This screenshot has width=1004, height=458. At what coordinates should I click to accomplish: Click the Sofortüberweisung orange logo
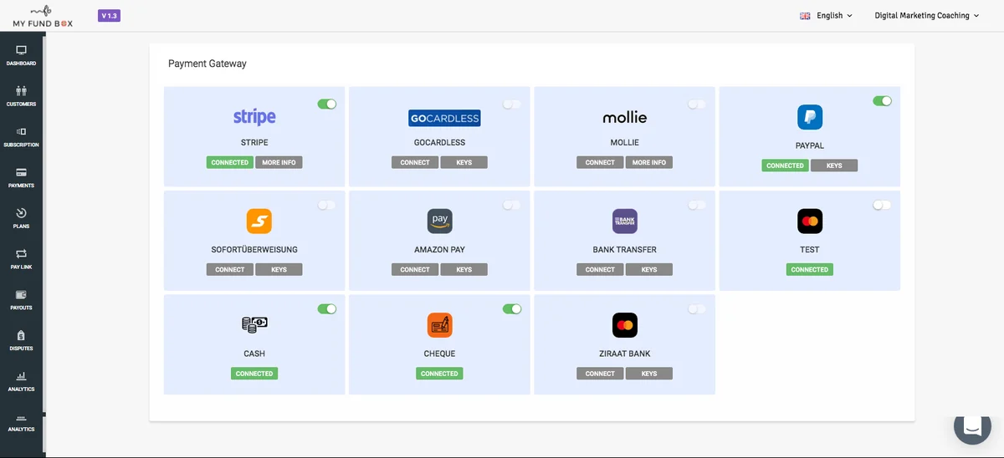[x=259, y=221]
